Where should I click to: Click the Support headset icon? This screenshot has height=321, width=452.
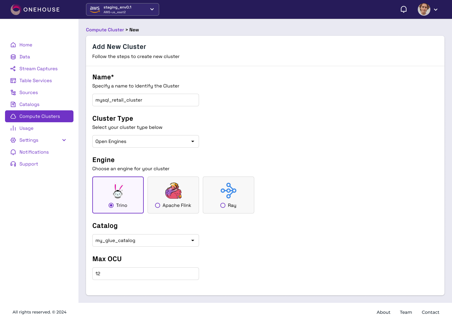click(x=13, y=164)
